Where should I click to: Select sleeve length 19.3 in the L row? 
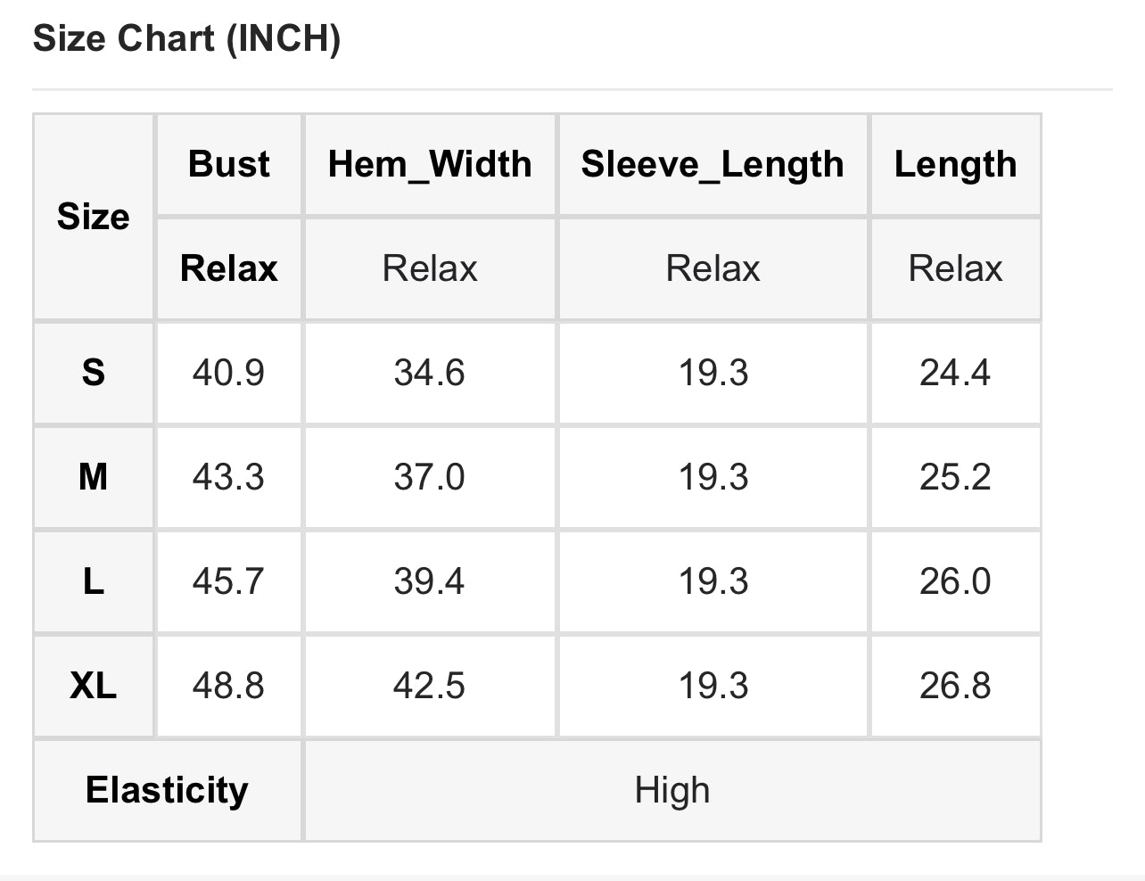(x=713, y=581)
